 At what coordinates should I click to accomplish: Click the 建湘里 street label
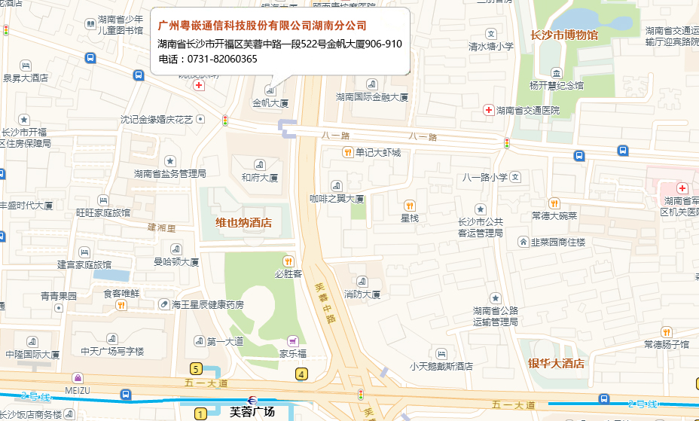coord(161,227)
